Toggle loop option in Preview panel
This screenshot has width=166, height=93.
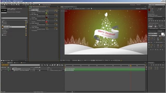click(x=162, y=21)
